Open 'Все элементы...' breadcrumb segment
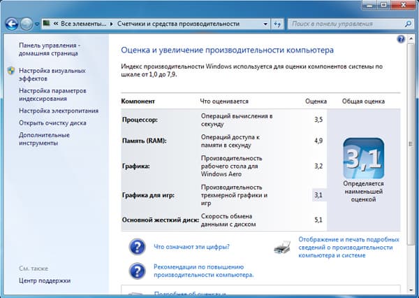This screenshot has height=298, width=419. [83, 24]
